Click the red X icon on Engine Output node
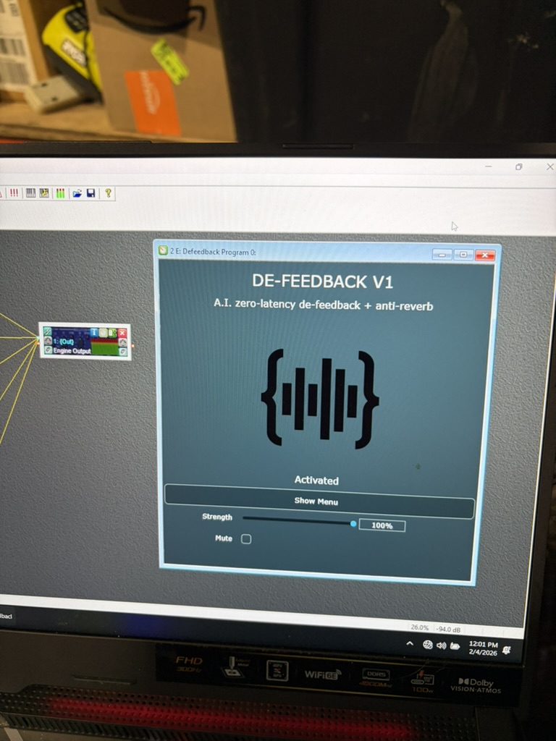Screen dimensions: 556x741 point(122,333)
